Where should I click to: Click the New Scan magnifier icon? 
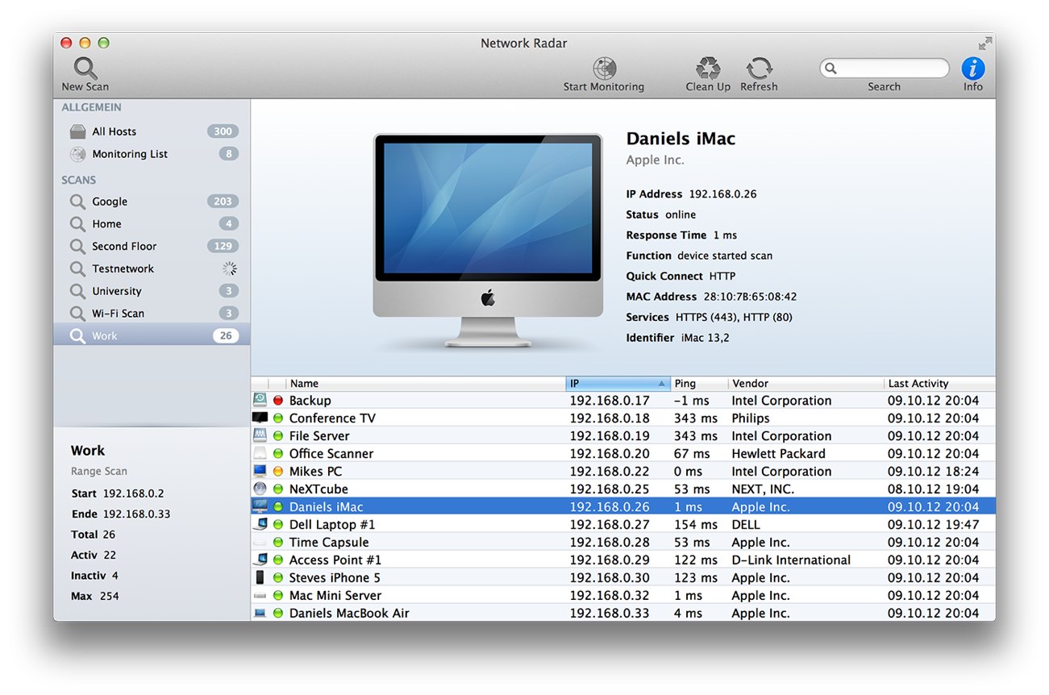85,68
